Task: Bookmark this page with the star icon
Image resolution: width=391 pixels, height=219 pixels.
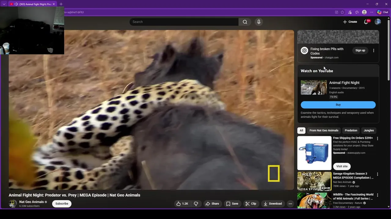Action: (342, 12)
